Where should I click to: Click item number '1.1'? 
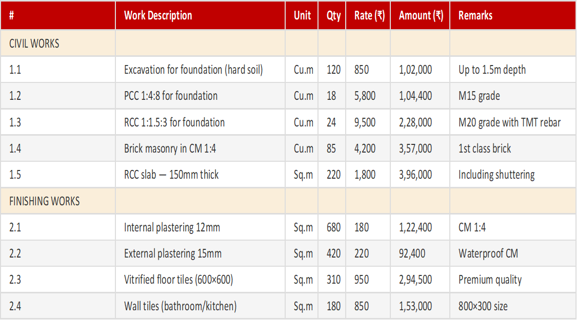pos(15,70)
